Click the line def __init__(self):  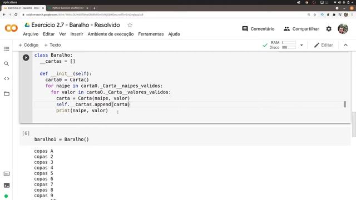[x=66, y=73]
